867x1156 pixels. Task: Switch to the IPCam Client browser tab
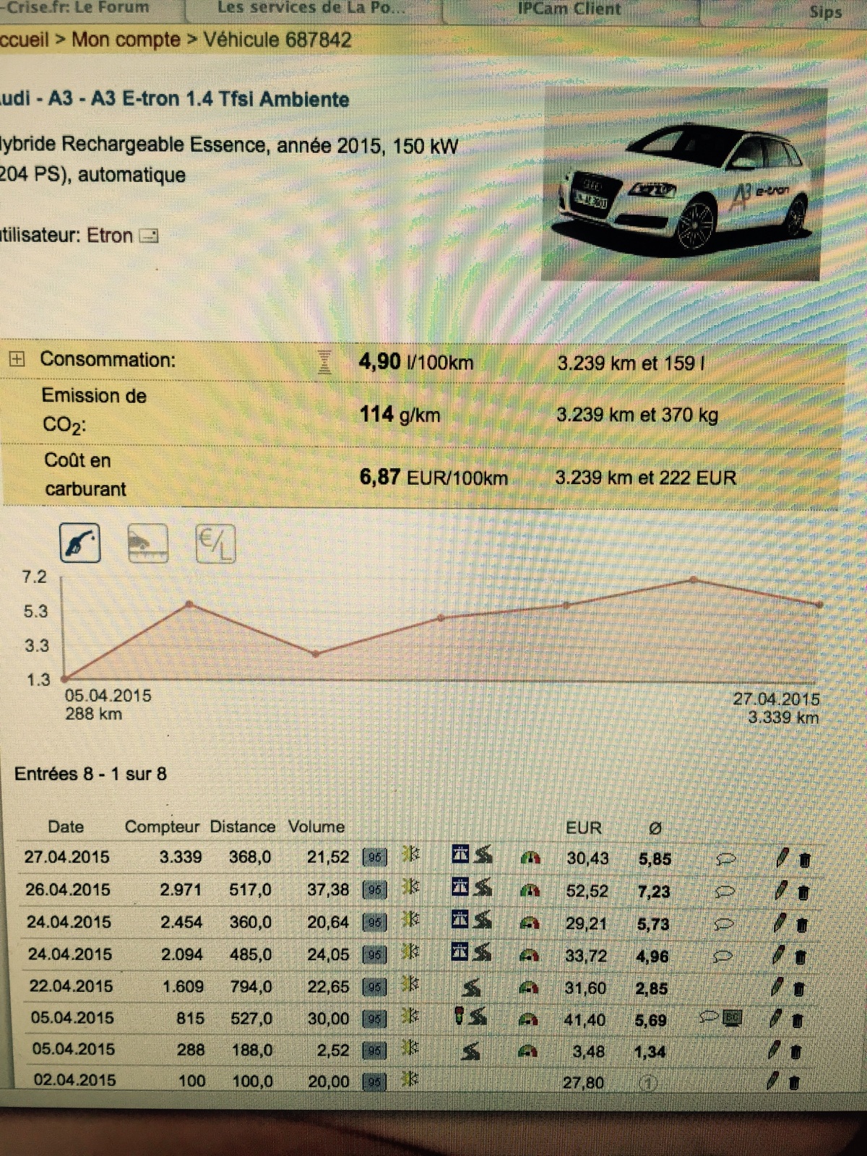[x=569, y=9]
